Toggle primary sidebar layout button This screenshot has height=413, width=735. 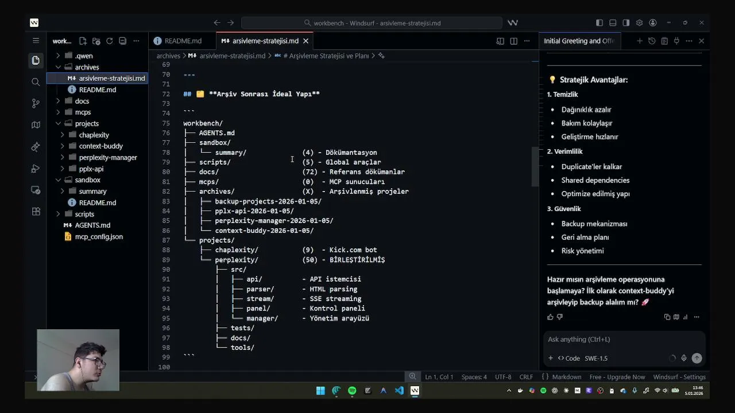[599, 23]
